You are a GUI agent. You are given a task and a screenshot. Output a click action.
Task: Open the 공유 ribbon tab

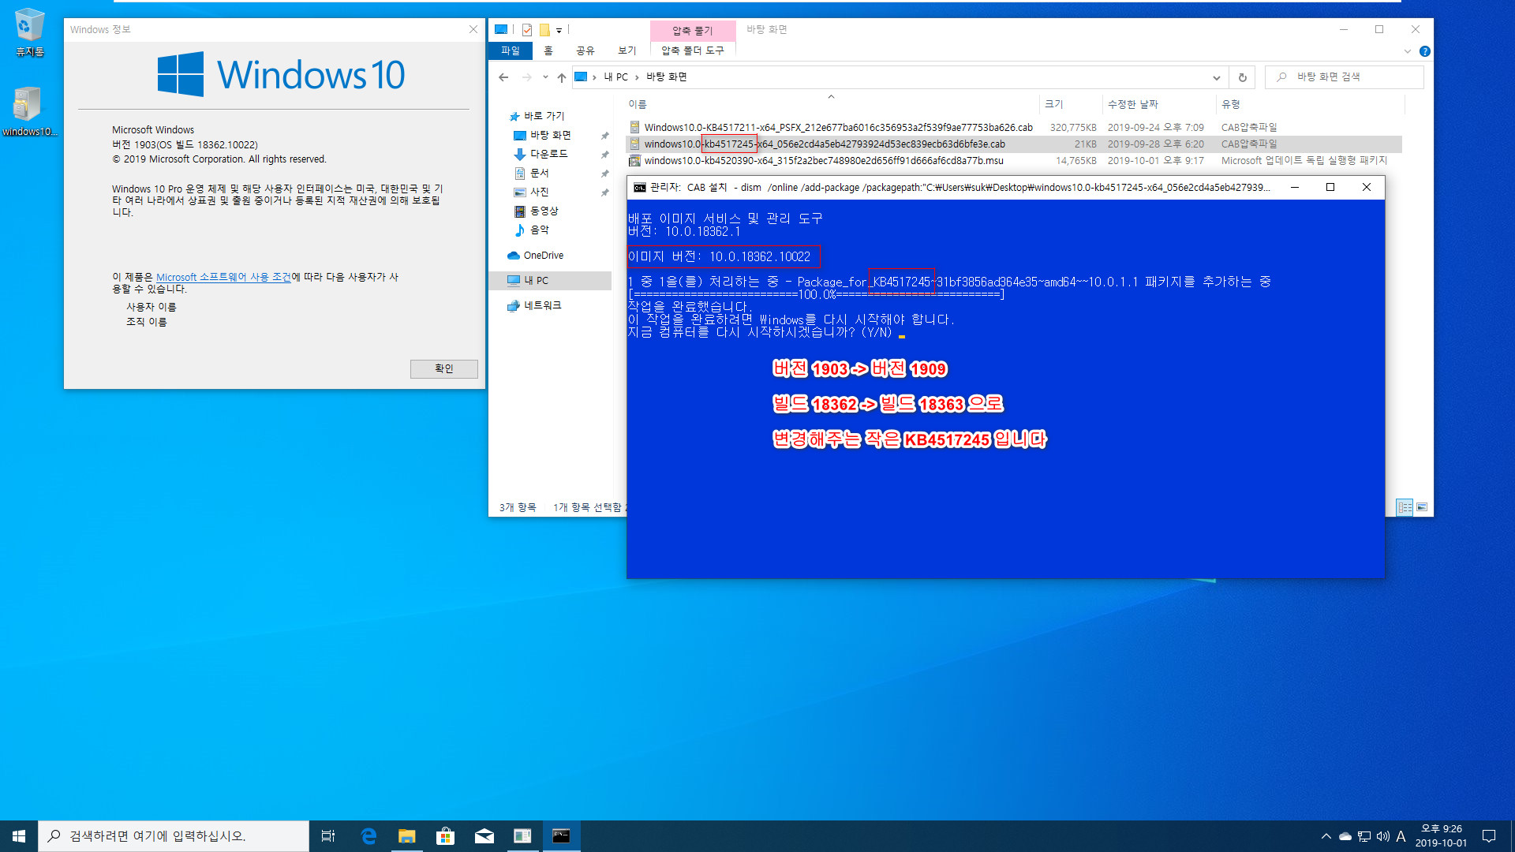[x=585, y=50]
